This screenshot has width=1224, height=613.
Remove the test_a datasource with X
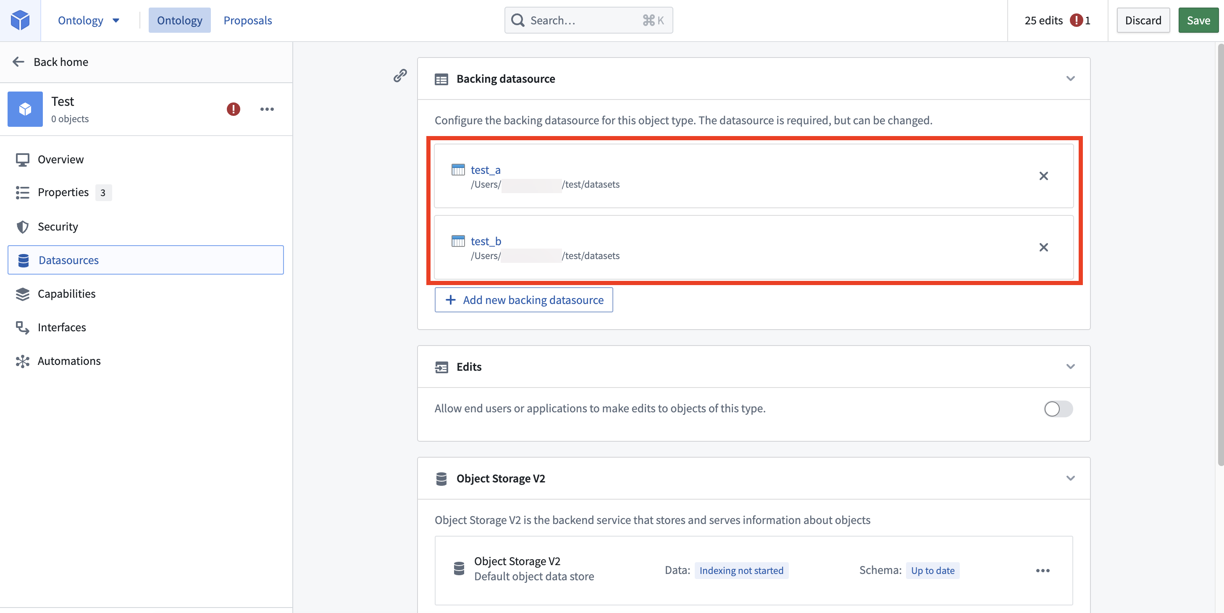[1043, 176]
